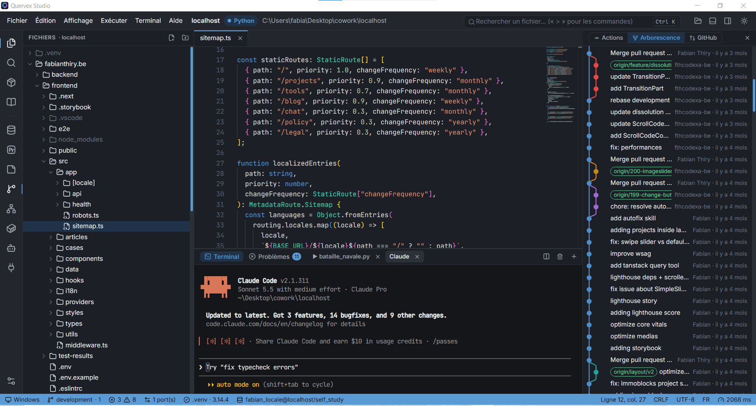The image size is (756, 406).
Task: Open the book documentation sidebar icon
Action: tap(11, 102)
